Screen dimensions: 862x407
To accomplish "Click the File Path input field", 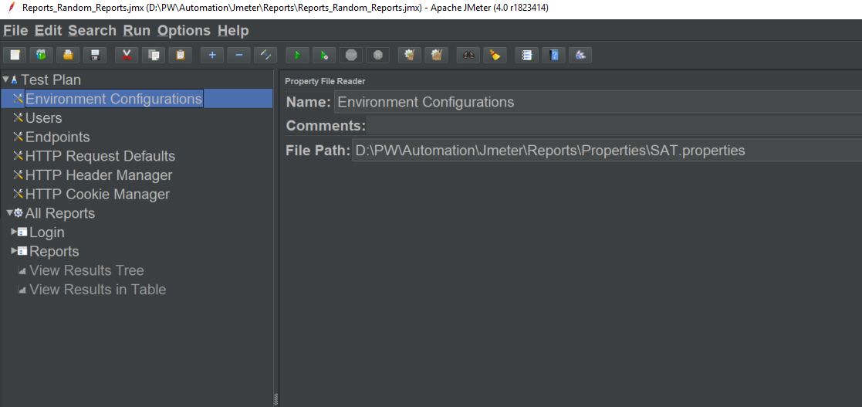I will click(x=607, y=150).
